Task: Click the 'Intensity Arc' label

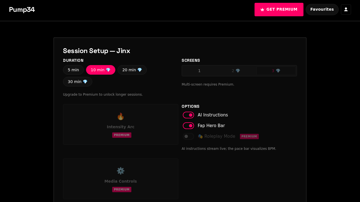Action: pyautogui.click(x=121, y=127)
